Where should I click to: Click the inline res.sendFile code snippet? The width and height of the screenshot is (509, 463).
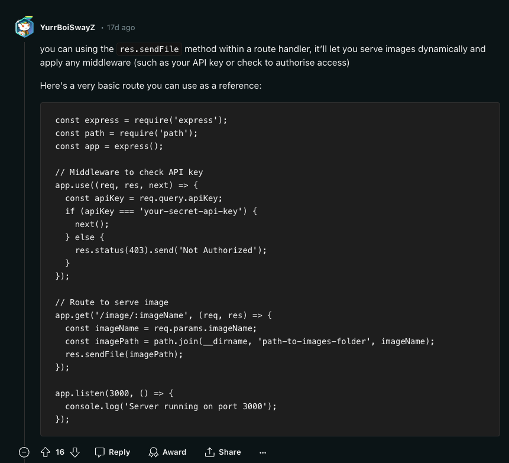pyautogui.click(x=150, y=49)
